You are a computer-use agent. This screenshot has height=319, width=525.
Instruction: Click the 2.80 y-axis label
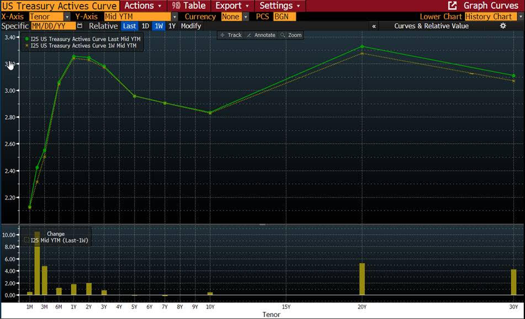click(10, 117)
